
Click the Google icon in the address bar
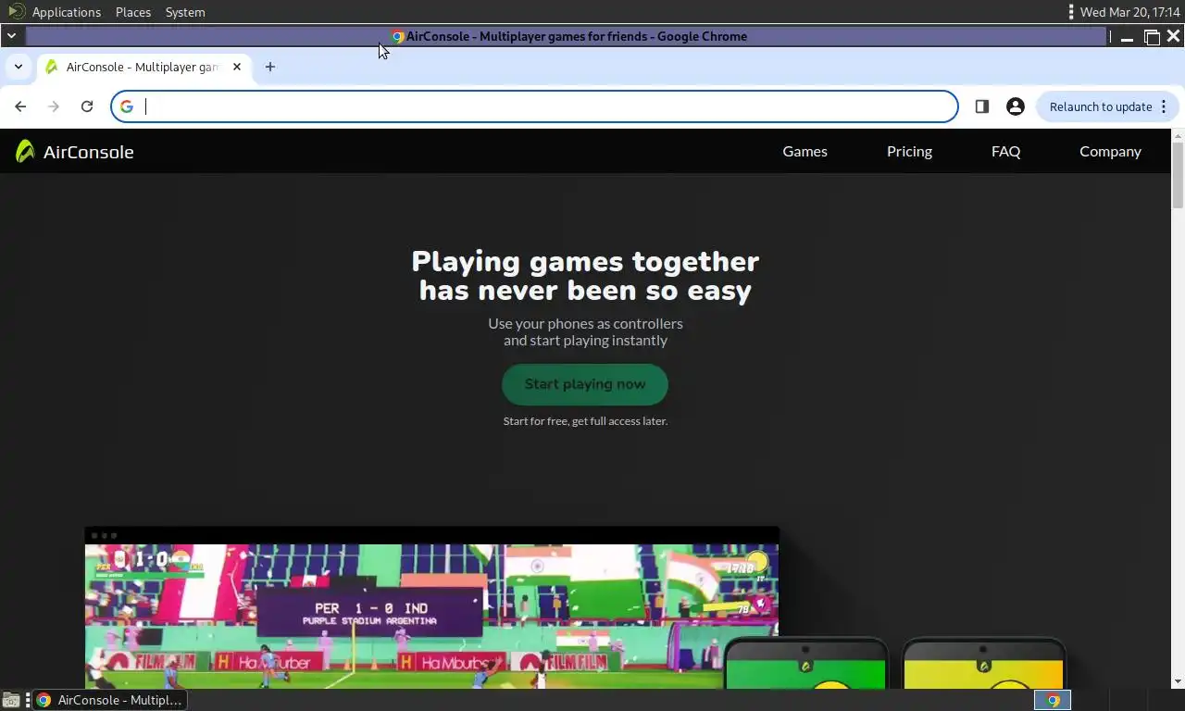(x=127, y=106)
